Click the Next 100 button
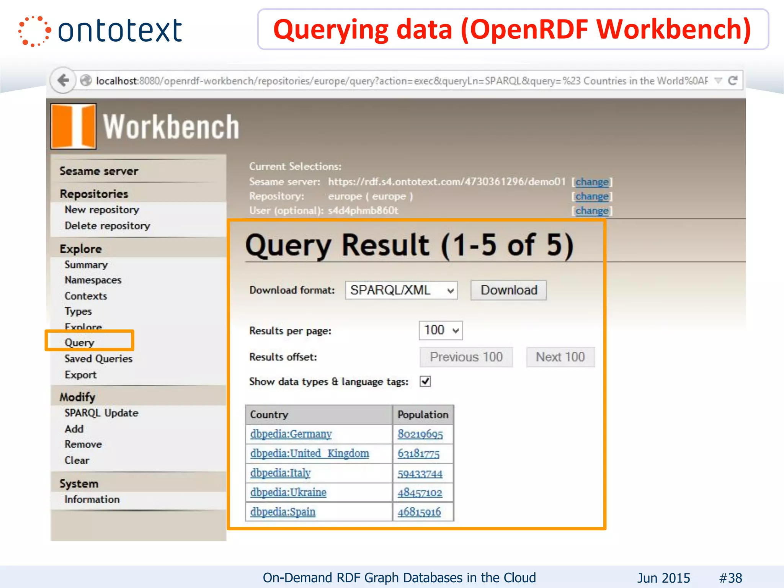This screenshot has height=588, width=784. pos(560,357)
